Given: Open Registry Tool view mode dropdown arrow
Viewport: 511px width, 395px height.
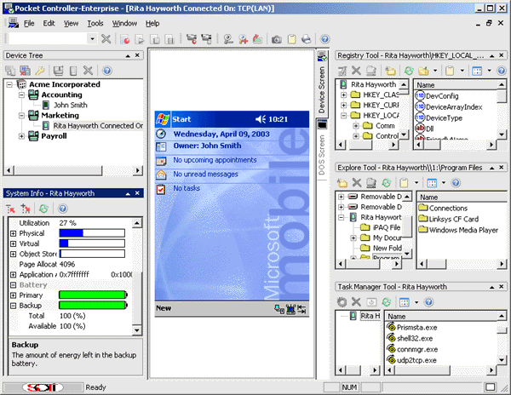Looking at the screenshot, I should [x=489, y=71].
